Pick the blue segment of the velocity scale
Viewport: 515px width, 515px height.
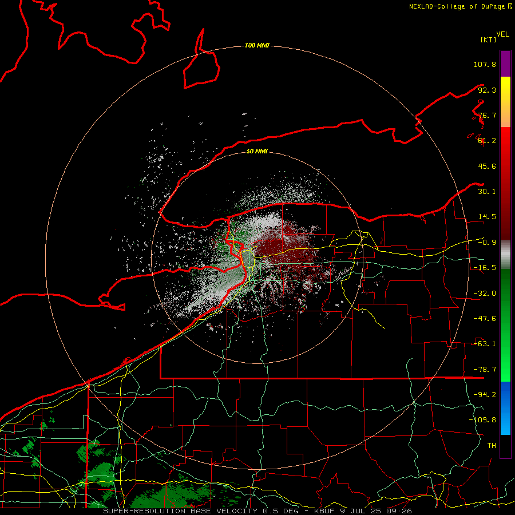(x=505, y=408)
